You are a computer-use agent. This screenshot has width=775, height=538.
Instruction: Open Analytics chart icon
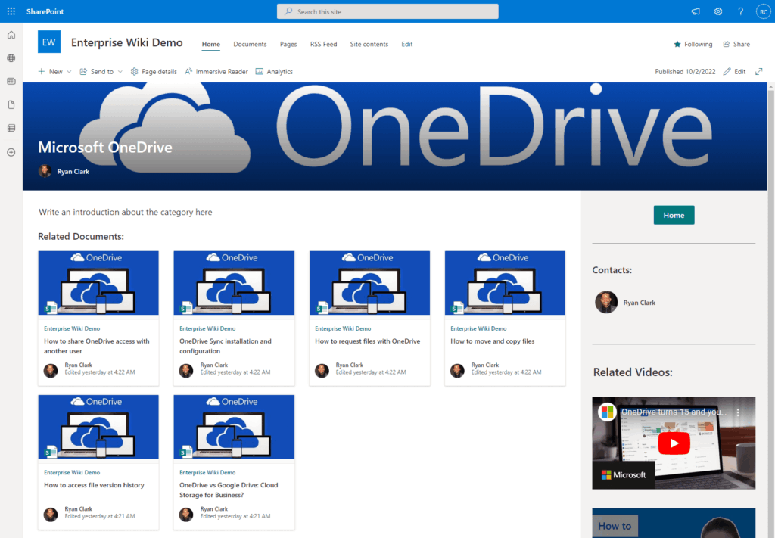[x=259, y=72]
